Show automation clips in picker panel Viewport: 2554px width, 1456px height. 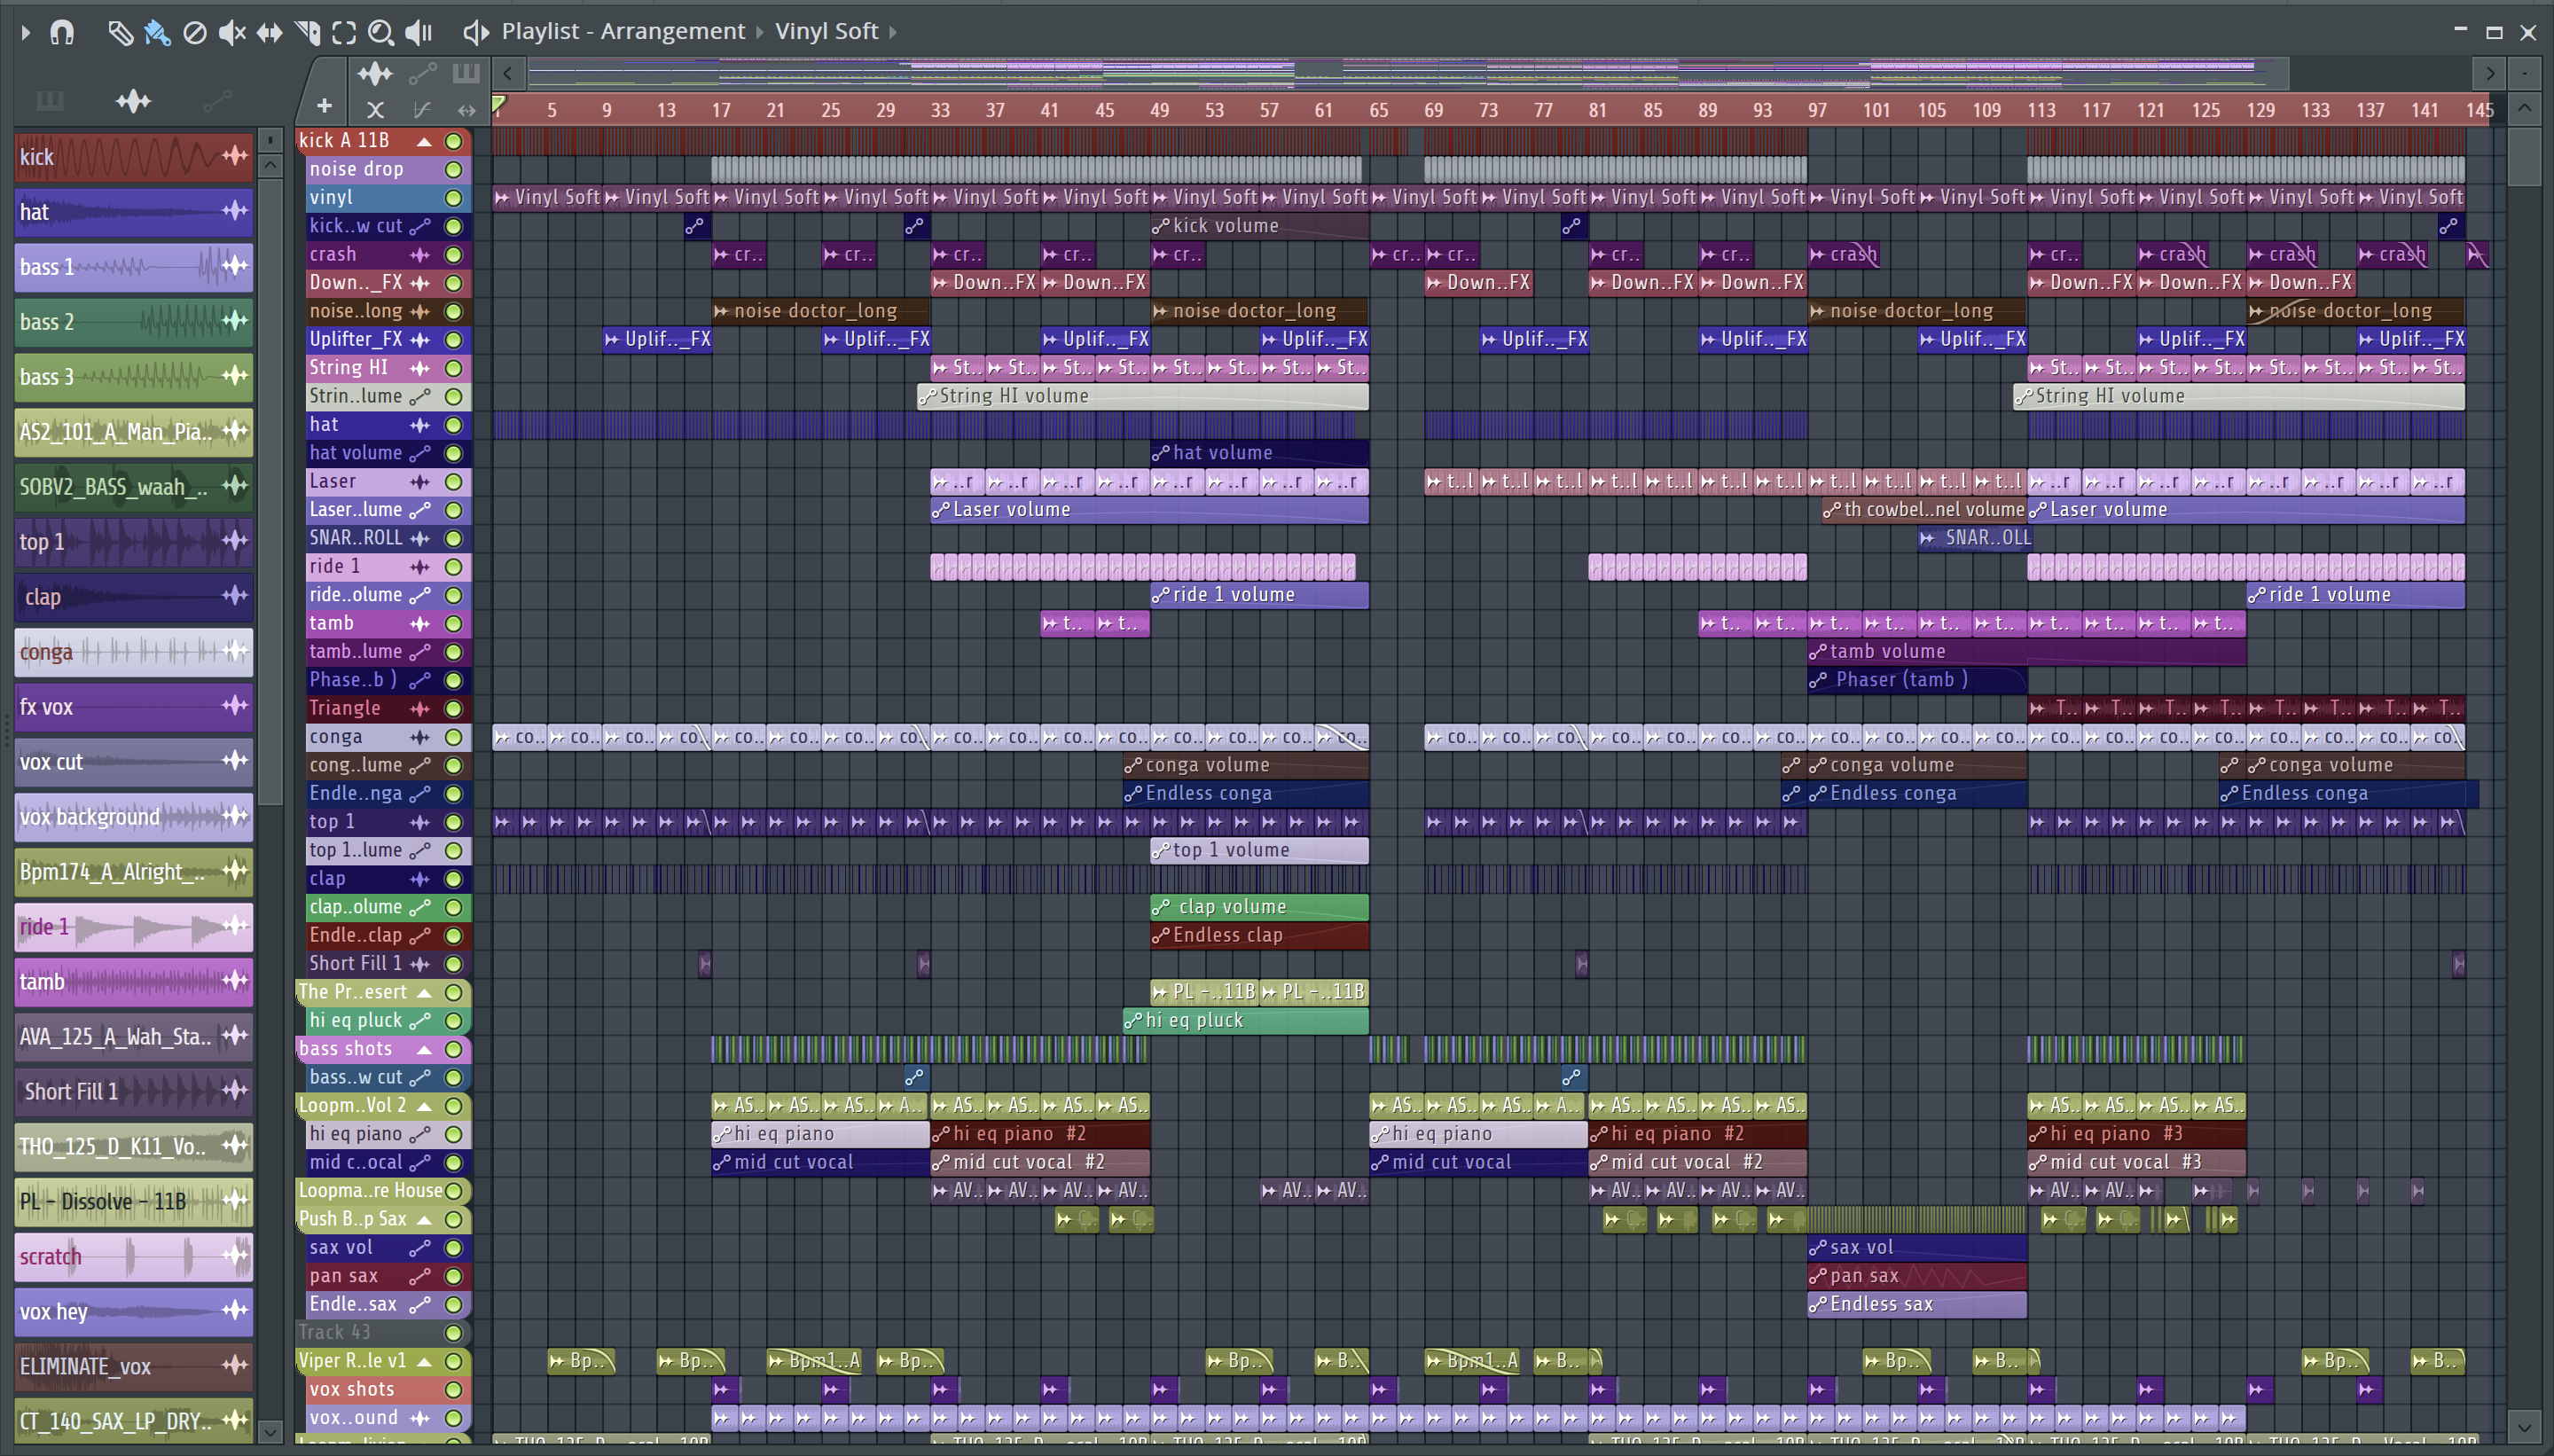pos(217,101)
